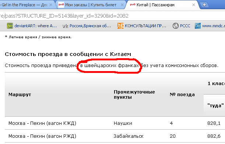Image resolution: width=225 pixels, height=144 pixels.
Task: Click the orange КОНСУЛЬТАЦИИ bookmark icon
Action: pyautogui.click(x=120, y=26)
